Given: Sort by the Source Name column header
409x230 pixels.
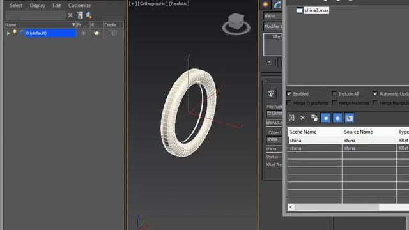Looking at the screenshot, I should pos(369,132).
